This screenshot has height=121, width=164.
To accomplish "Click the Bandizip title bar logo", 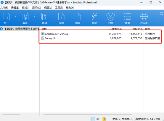I will pos(2,2).
